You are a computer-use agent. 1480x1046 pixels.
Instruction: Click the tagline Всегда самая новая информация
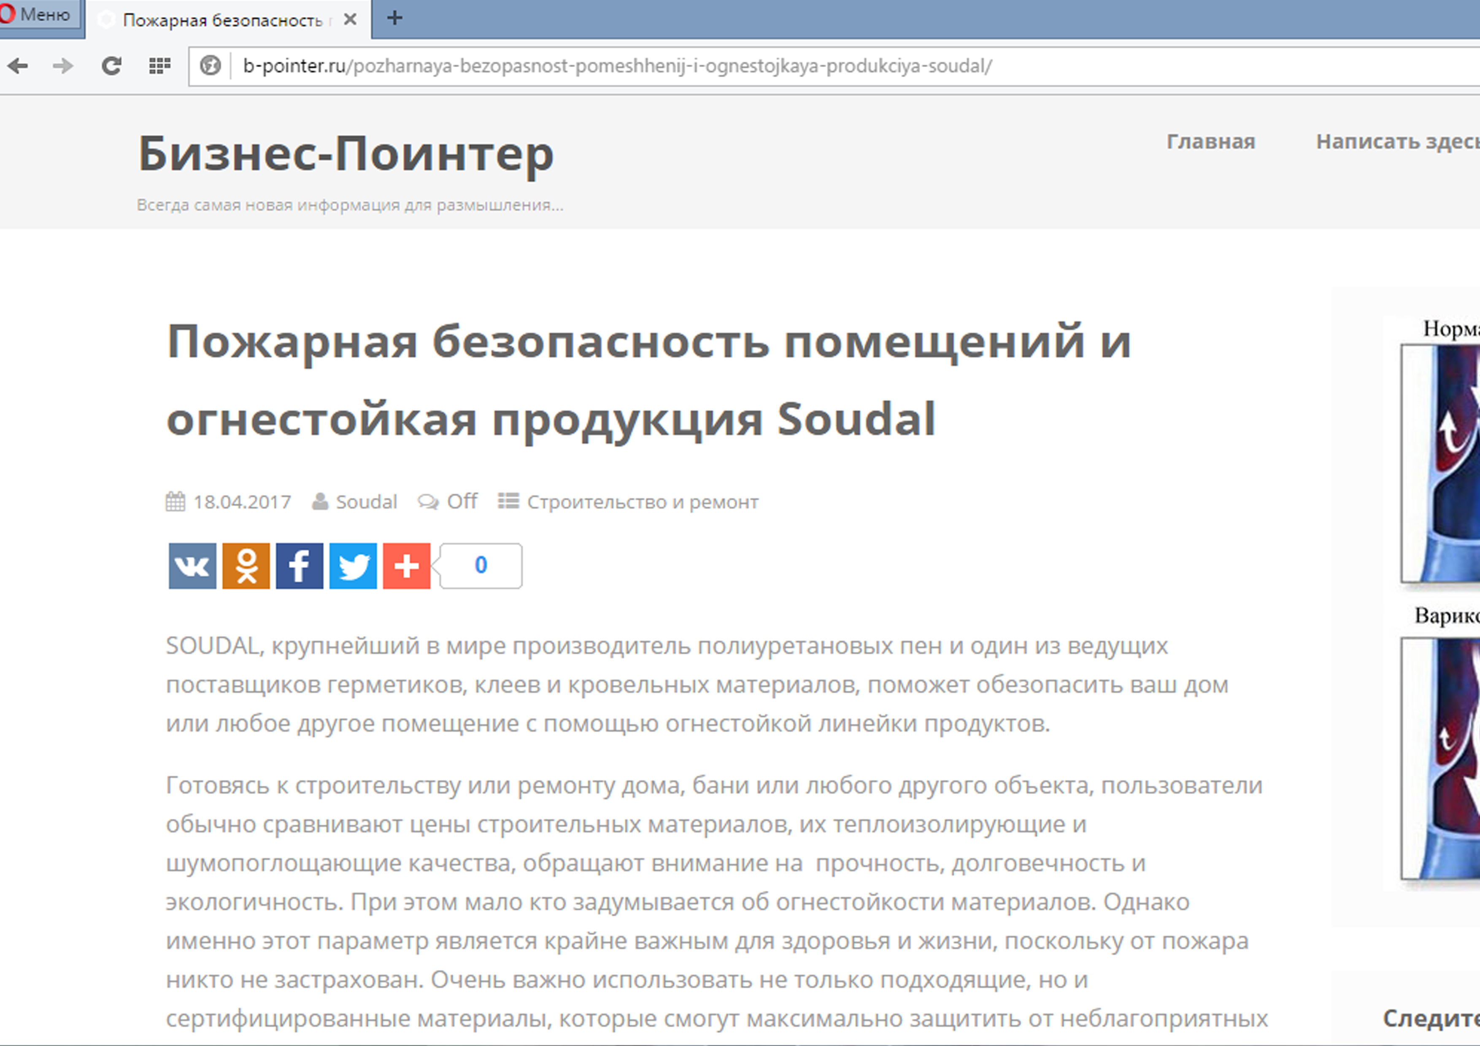350,205
